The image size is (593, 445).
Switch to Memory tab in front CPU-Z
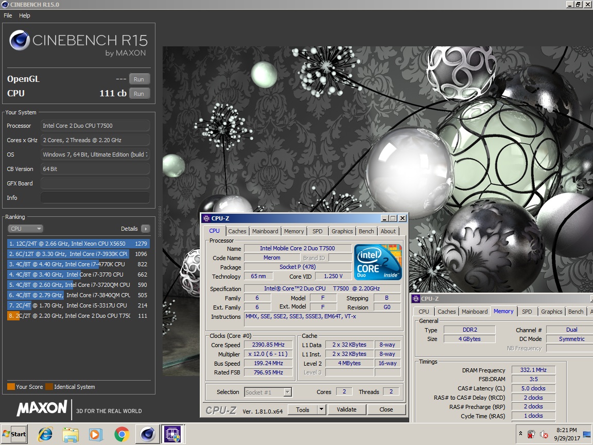pyautogui.click(x=294, y=231)
